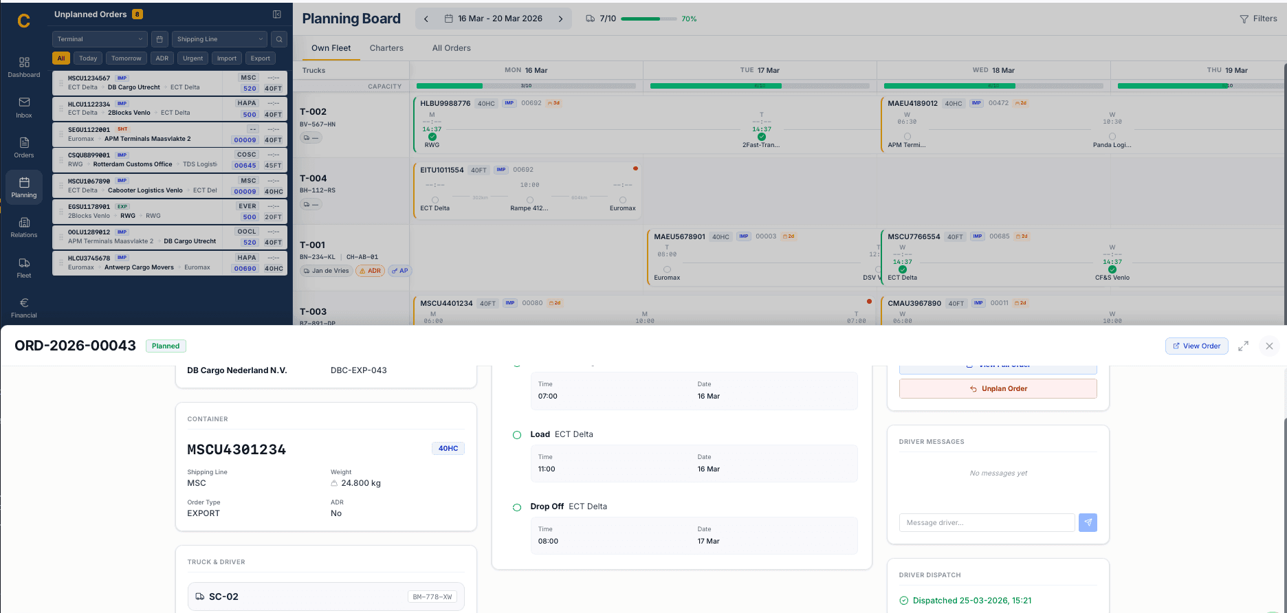Click the TUE 17 Mar column header
The height and width of the screenshot is (613, 1287).
pos(760,70)
